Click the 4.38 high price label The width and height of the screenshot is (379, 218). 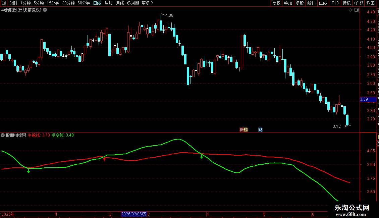coord(169,15)
